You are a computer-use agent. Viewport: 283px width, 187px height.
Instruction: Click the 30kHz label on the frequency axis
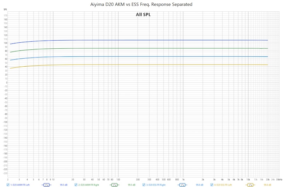(279, 180)
